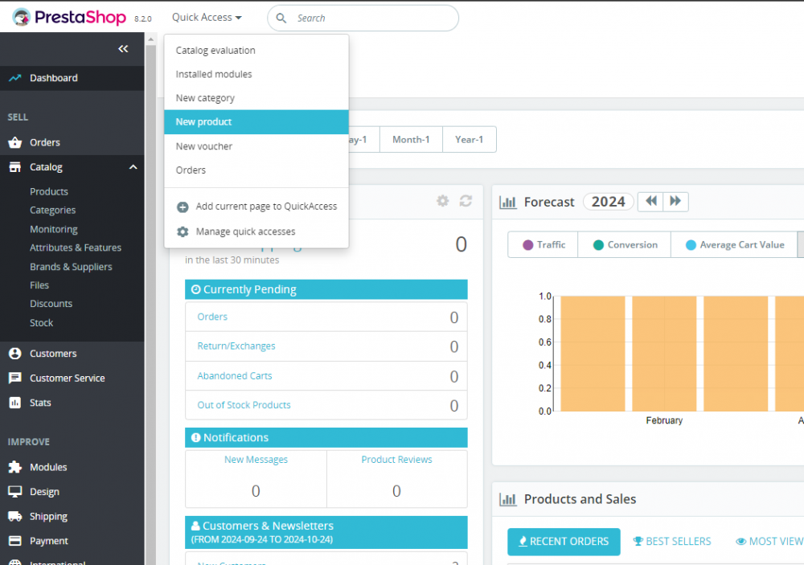Viewport: 804px width, 565px height.
Task: Switch to the Best Sellers tab
Action: [x=672, y=541]
